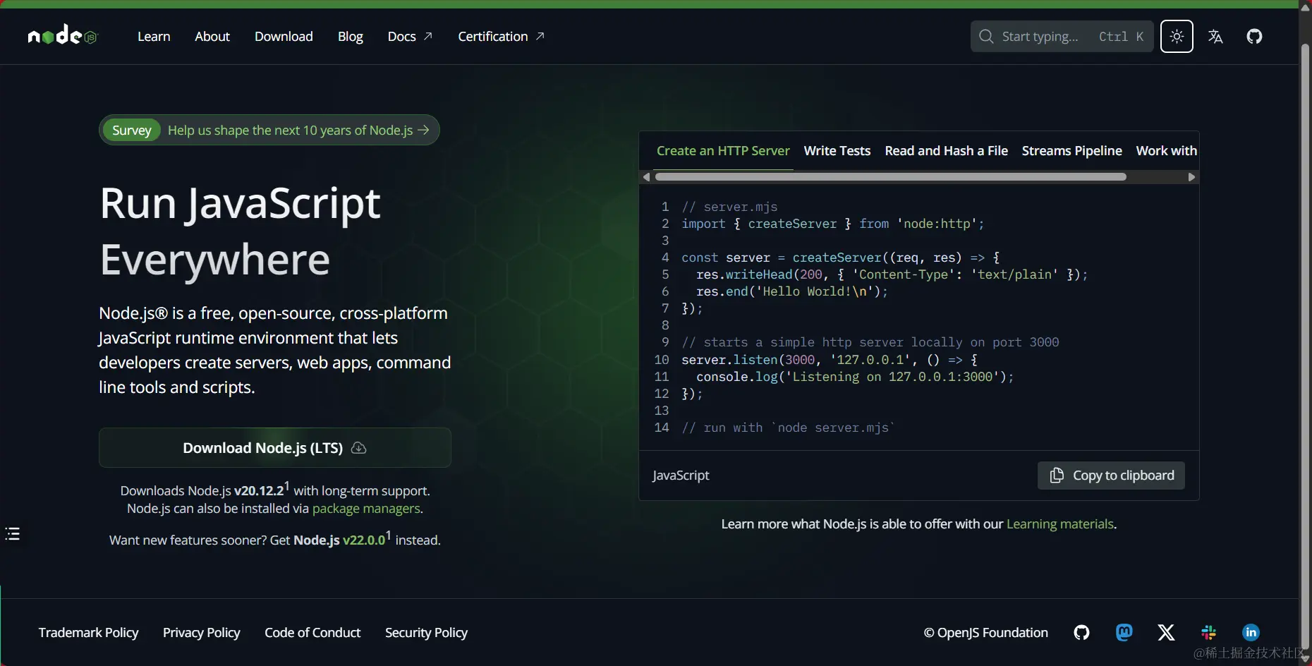Click the clipboard icon in Copy button
The height and width of the screenshot is (666, 1312).
[1057, 476]
